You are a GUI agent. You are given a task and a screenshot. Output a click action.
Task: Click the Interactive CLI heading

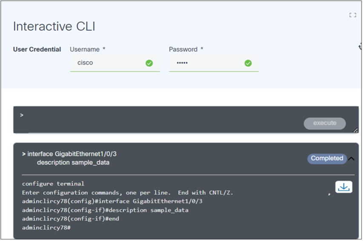click(54, 26)
